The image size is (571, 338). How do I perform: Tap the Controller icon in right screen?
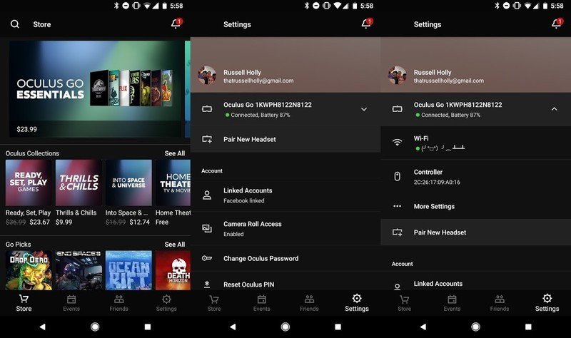[x=398, y=176]
